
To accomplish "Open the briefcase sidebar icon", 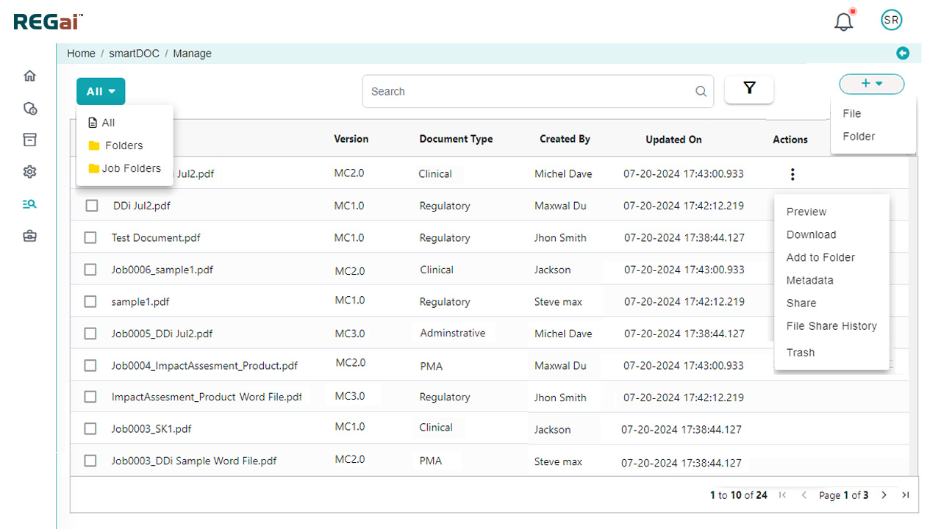I will (x=29, y=236).
